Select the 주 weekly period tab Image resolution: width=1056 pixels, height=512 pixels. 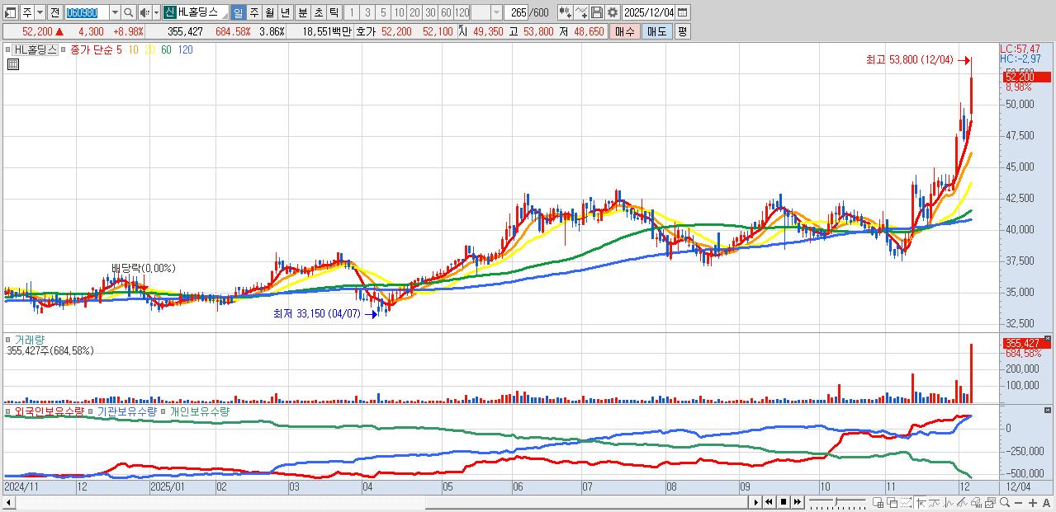253,12
